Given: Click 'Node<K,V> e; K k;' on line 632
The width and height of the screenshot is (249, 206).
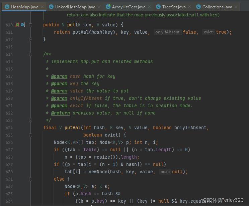Looking at the screenshot, I should pos(87,187).
